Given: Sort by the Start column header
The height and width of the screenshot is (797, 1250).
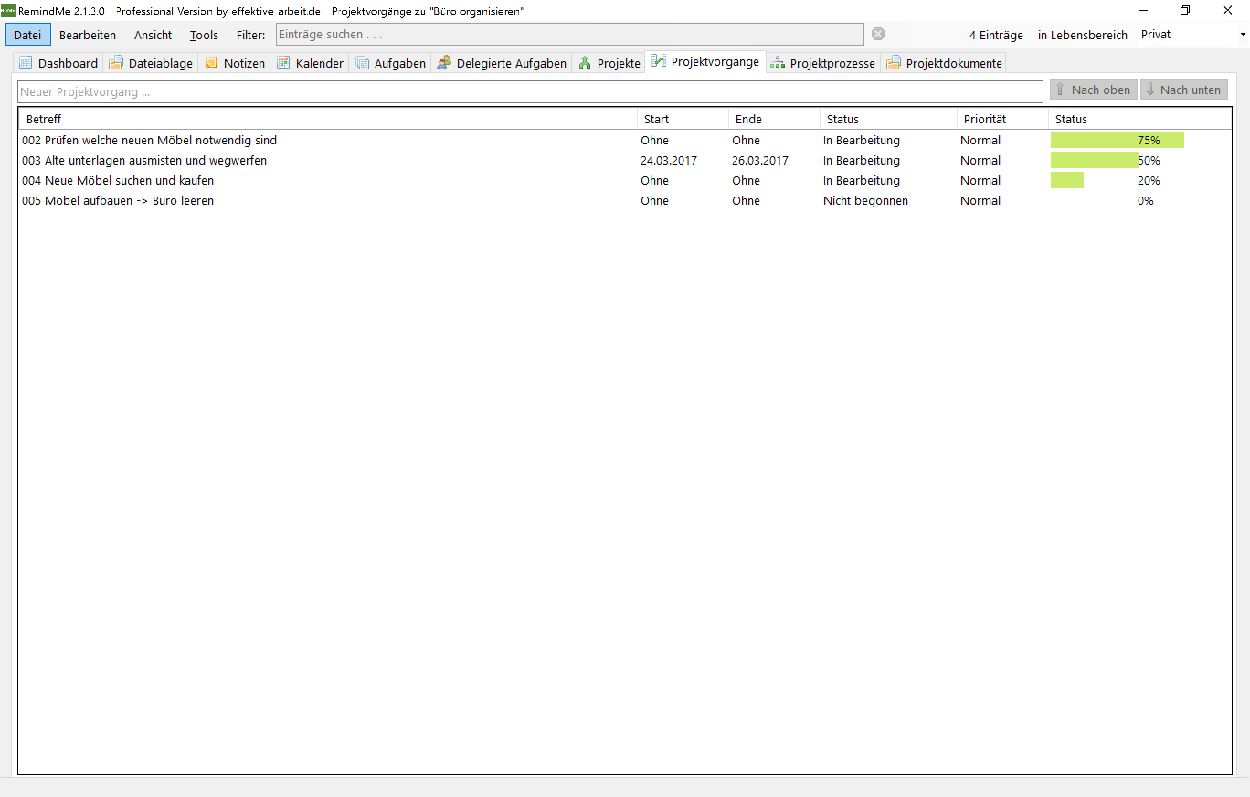Looking at the screenshot, I should [x=683, y=119].
